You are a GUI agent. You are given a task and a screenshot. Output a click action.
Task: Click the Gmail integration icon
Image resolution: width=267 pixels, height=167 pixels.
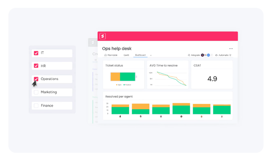pyautogui.click(x=205, y=55)
